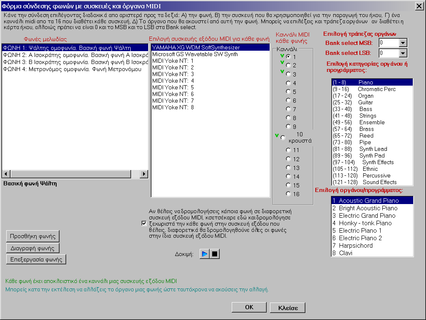
Task: Click the Επεξεργασία φωνής button
Action: [x=36, y=259]
